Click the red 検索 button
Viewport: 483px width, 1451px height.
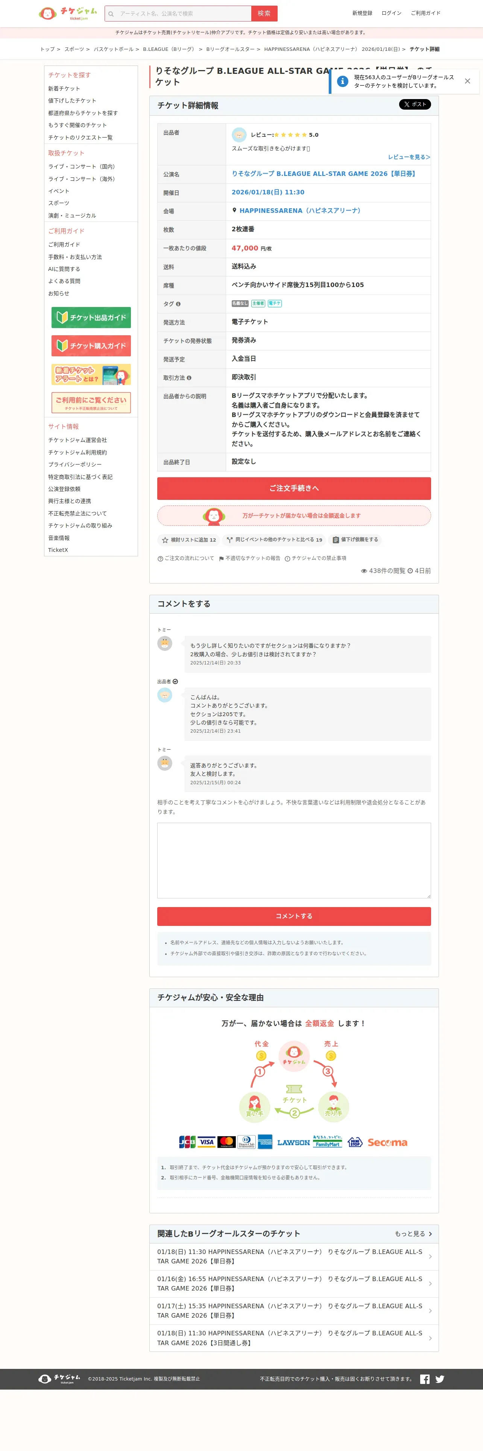click(x=264, y=14)
